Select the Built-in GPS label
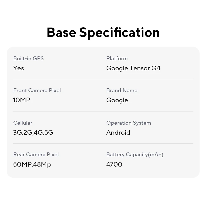This screenshot has width=206, height=206. pyautogui.click(x=28, y=58)
